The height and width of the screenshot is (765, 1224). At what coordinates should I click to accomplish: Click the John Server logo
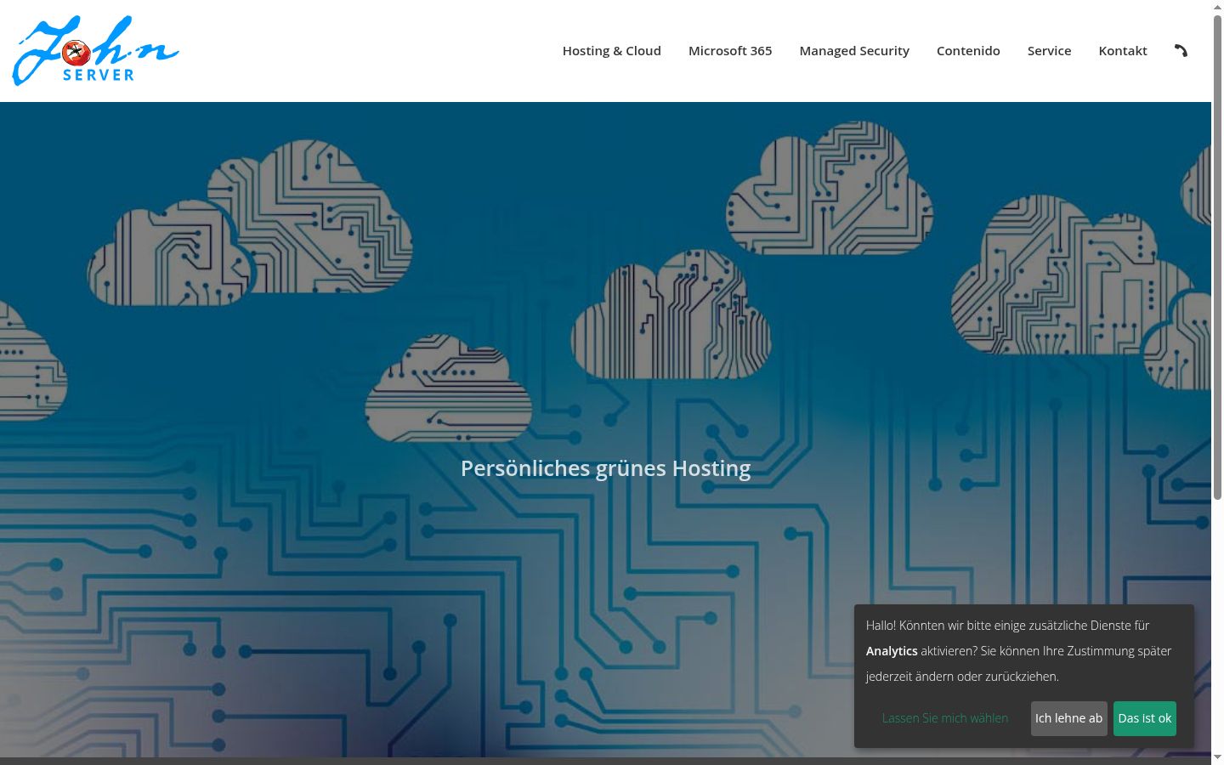click(x=95, y=50)
